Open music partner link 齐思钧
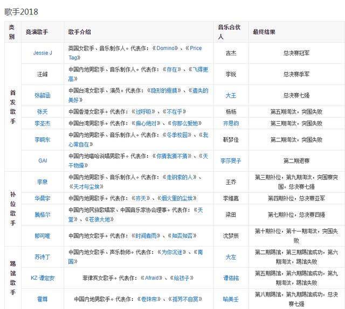This screenshot has height=309, width=345. pos(231,123)
